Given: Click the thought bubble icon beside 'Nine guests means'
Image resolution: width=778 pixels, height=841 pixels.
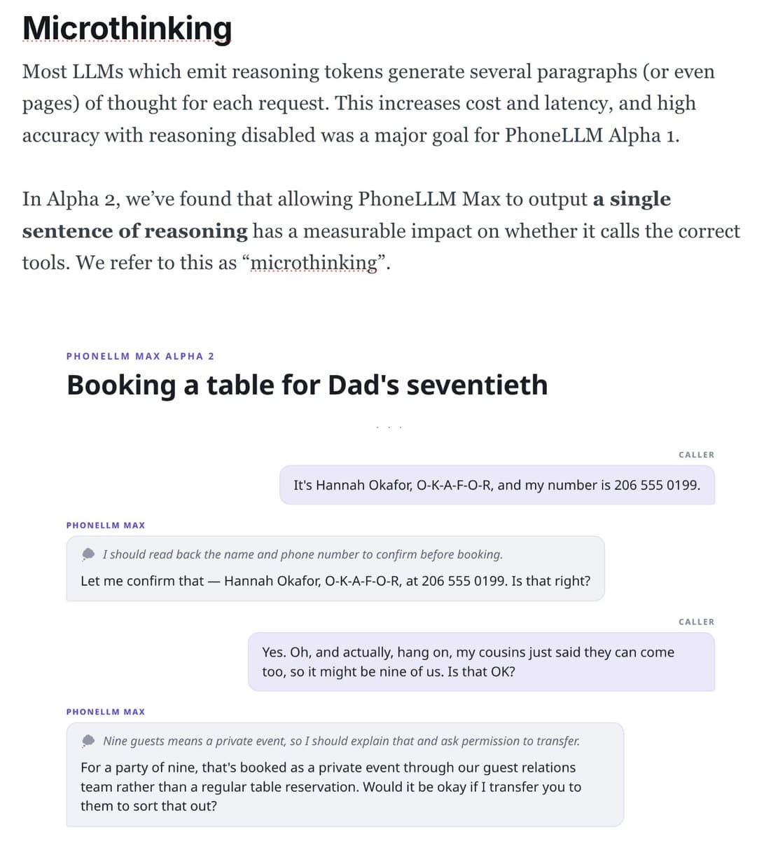Looking at the screenshot, I should (88, 741).
